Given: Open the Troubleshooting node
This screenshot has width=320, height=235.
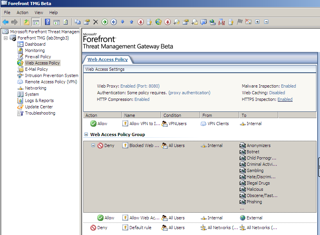Looking at the screenshot, I should (x=40, y=113).
